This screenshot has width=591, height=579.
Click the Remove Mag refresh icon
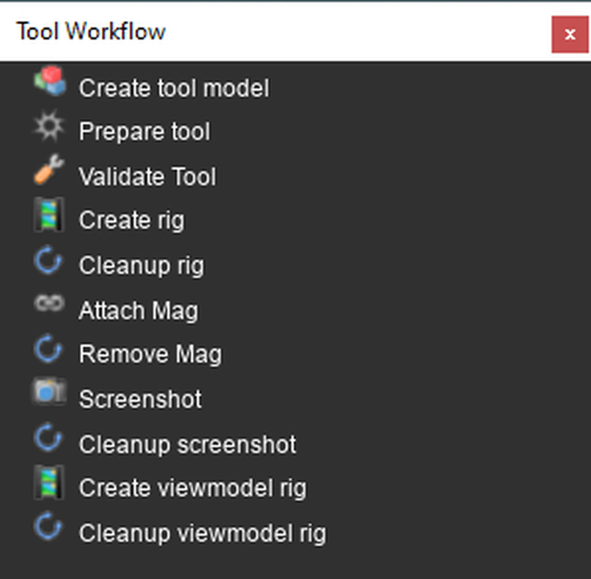click(49, 351)
